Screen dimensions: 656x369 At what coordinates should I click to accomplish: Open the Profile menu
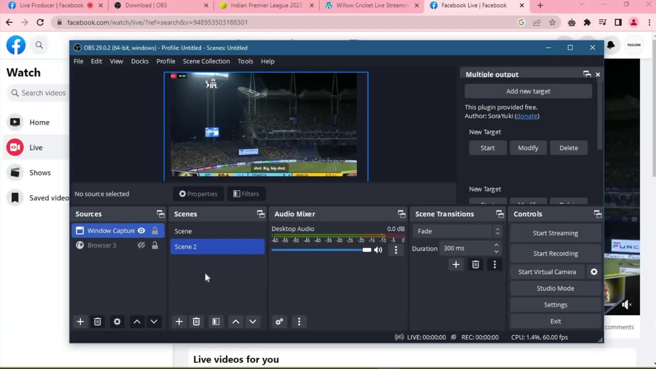pos(166,61)
